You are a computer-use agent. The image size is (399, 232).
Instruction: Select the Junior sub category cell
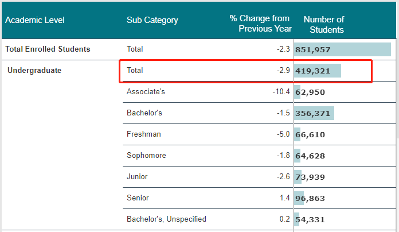point(137,177)
